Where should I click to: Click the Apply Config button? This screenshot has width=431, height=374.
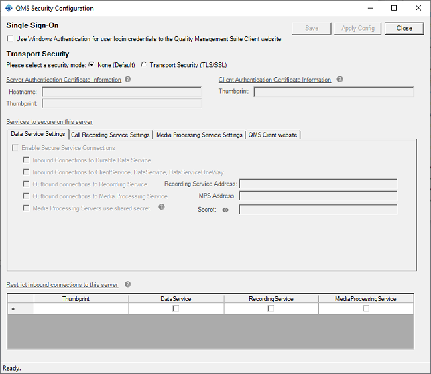pos(358,28)
